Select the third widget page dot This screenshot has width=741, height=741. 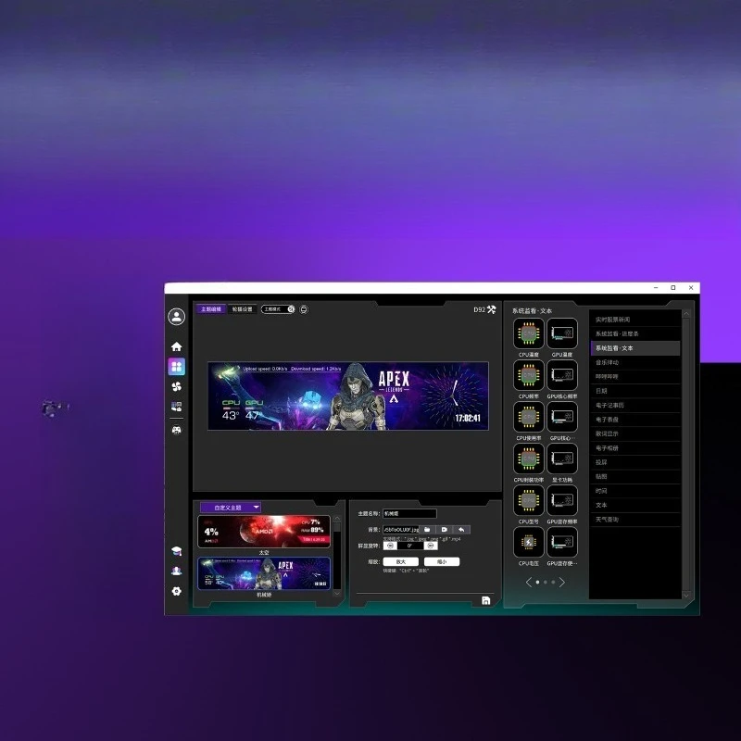click(x=553, y=583)
